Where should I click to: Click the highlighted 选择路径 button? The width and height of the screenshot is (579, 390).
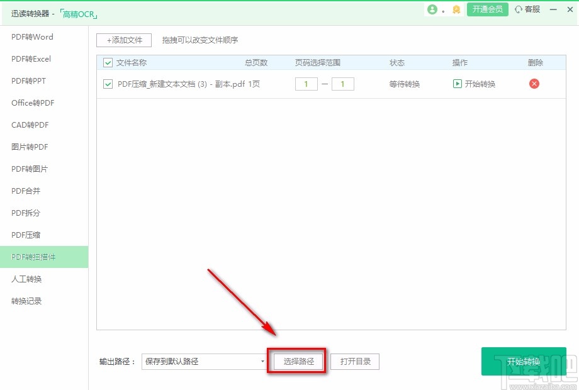[x=296, y=361]
